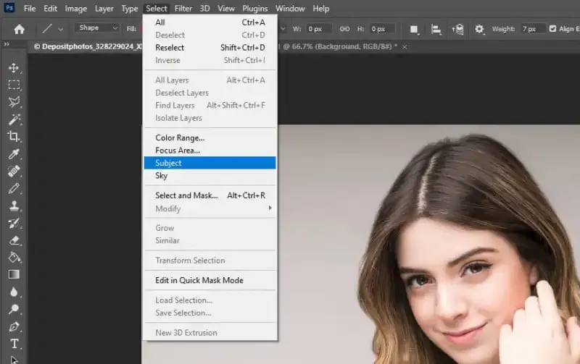
Task: Toggle the Align Edges checkbox
Action: point(553,29)
